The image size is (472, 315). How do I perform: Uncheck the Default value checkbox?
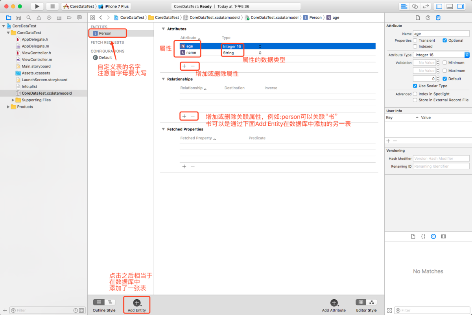(x=444, y=79)
